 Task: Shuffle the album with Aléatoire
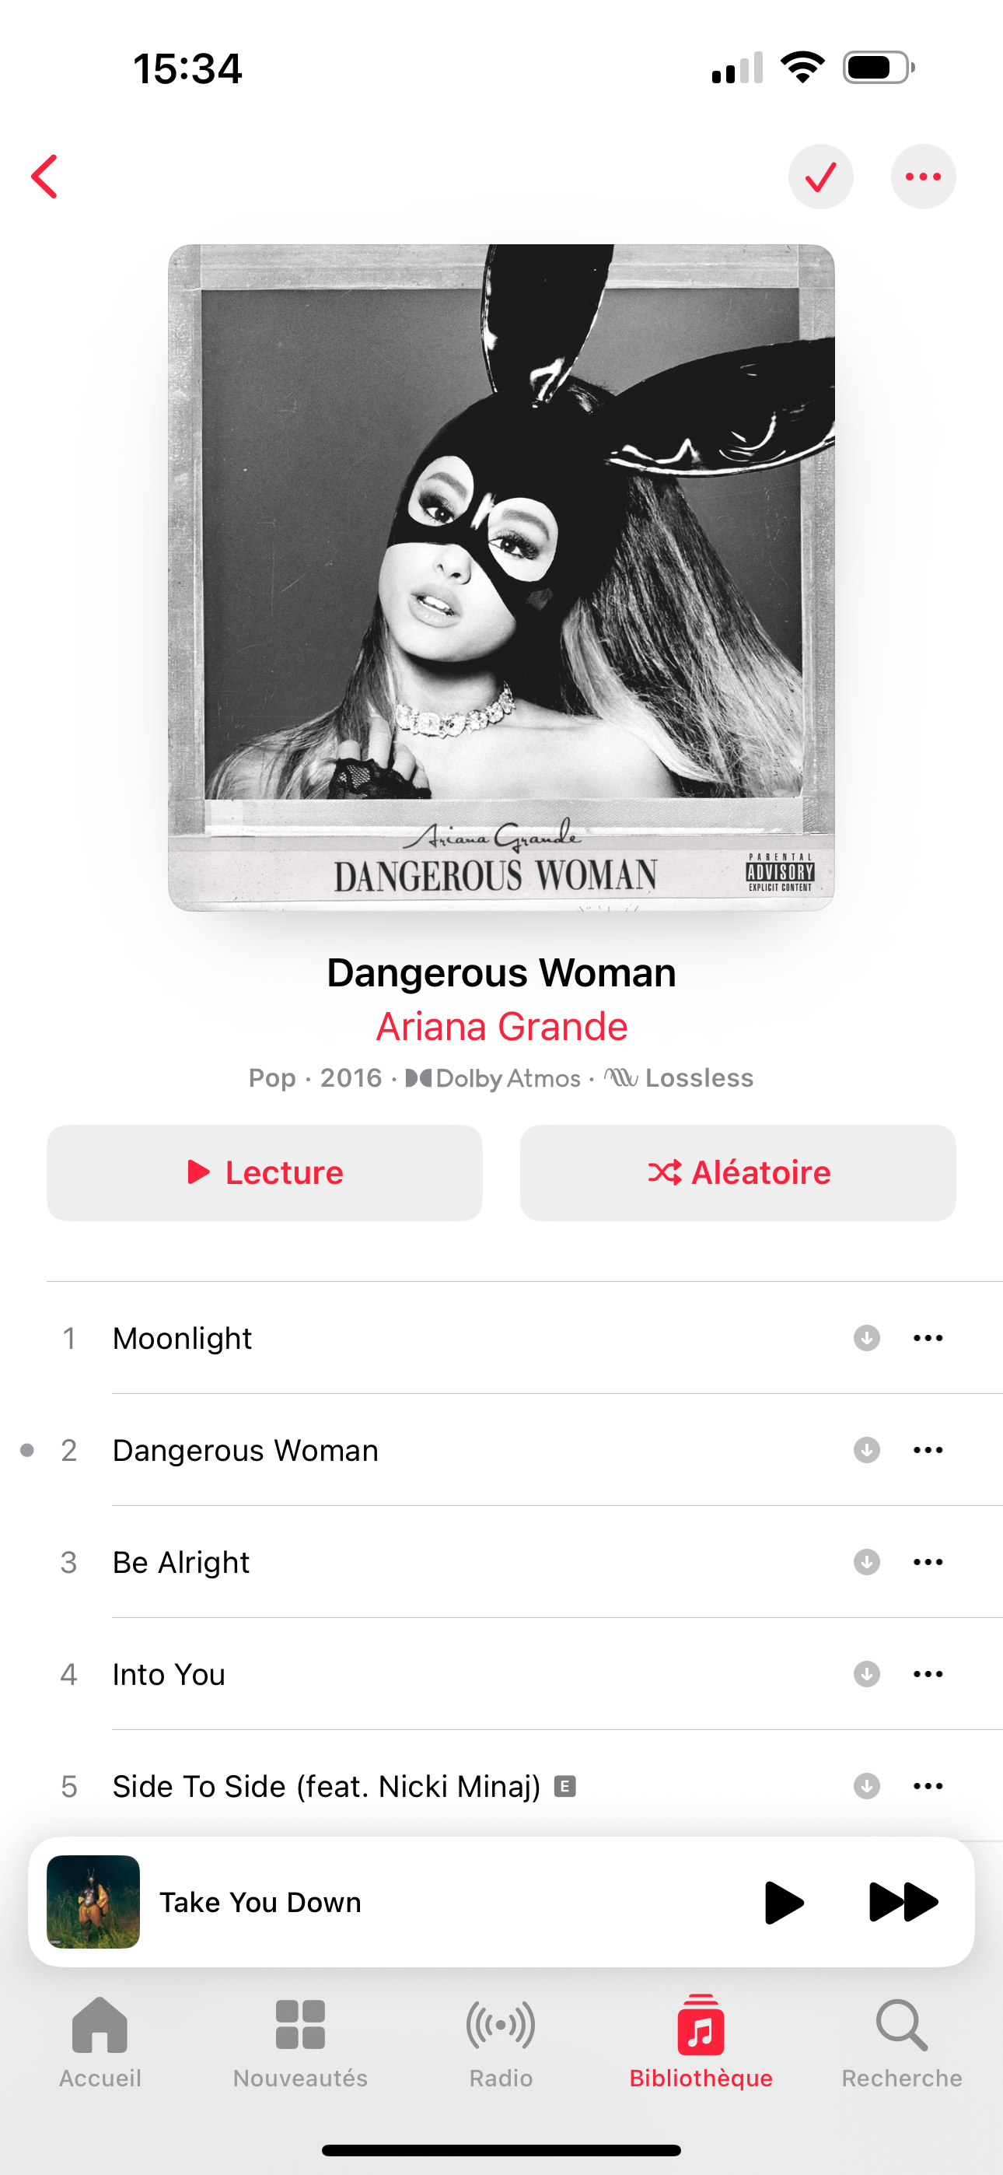[x=738, y=1173]
